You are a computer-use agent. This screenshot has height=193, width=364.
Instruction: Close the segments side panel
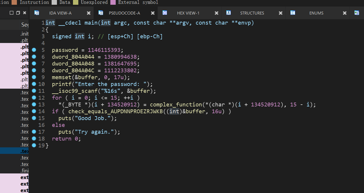pos(25,13)
